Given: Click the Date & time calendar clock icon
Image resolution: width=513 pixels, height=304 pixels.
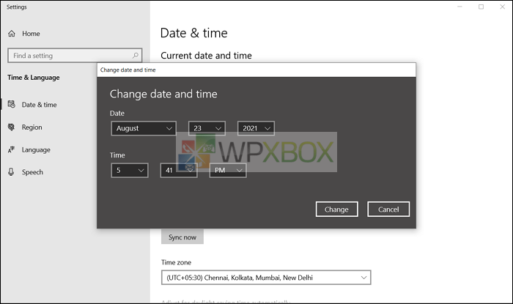Looking at the screenshot, I should pyautogui.click(x=12, y=104).
